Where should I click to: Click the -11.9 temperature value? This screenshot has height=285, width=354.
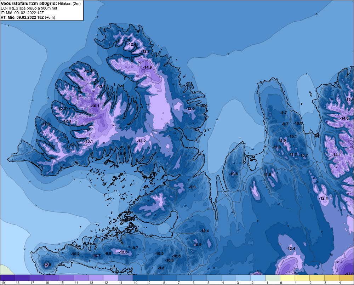pos(282,141)
